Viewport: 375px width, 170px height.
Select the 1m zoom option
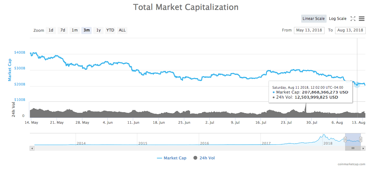[x=75, y=30]
